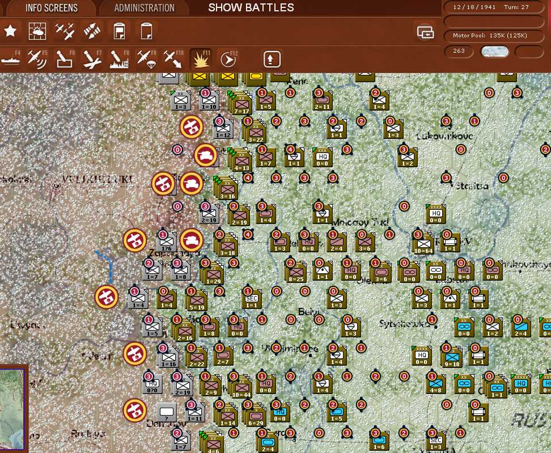Select the 2=22 Soviet counter
Screen dimensions: 551x453
(x=197, y=358)
